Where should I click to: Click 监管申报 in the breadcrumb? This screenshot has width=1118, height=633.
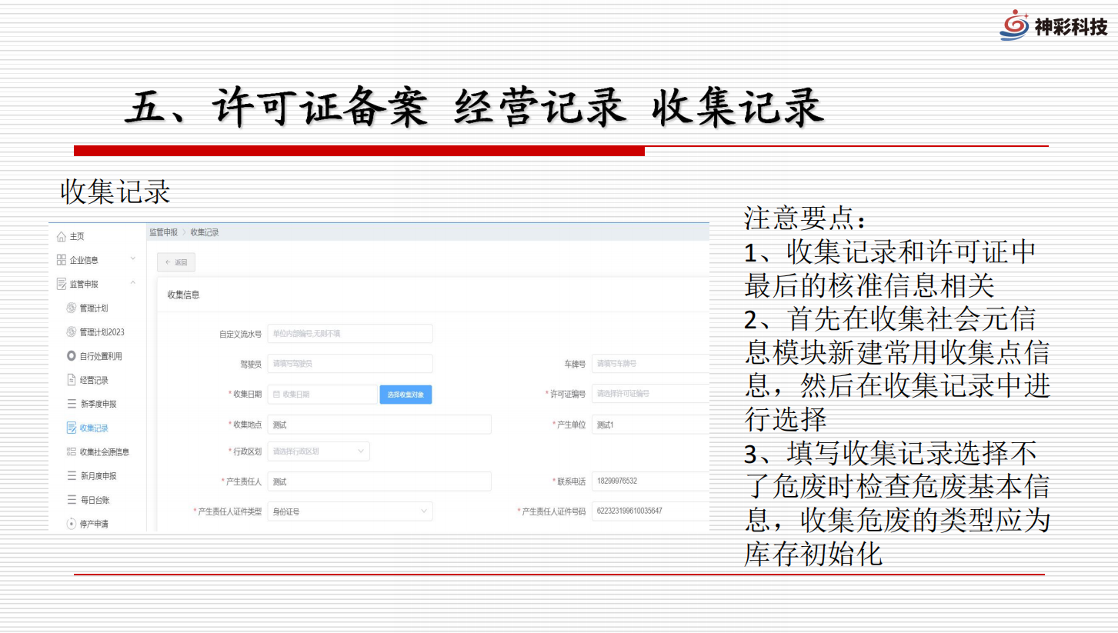pos(163,232)
